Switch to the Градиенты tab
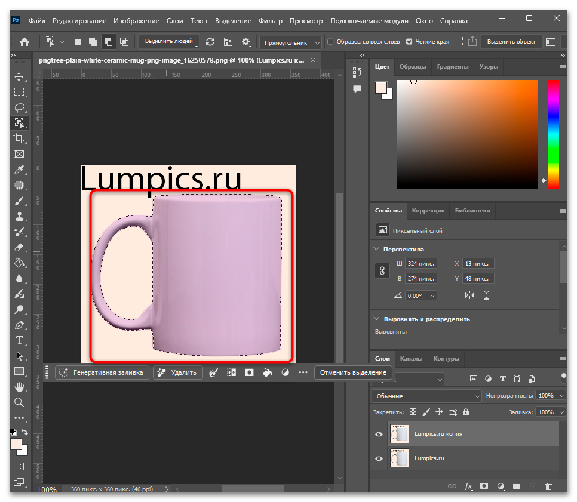577x502 pixels. (x=453, y=67)
